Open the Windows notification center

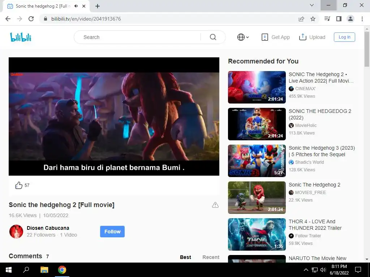click(358, 270)
